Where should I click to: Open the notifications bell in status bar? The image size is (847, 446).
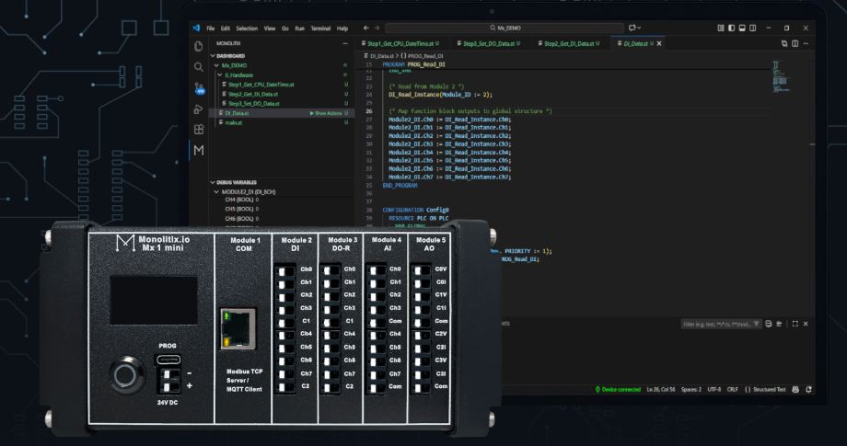[x=808, y=389]
